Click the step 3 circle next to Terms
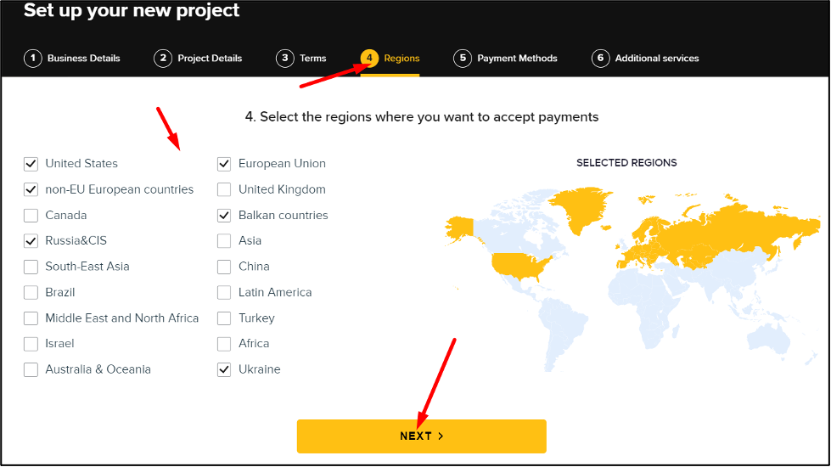831x467 pixels. click(284, 59)
